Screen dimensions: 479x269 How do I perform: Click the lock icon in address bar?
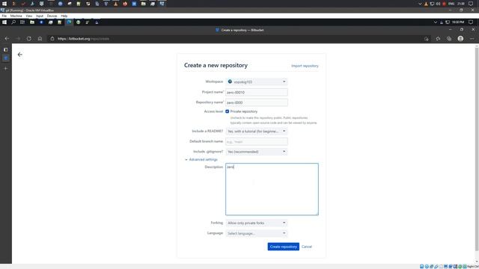tap(52, 39)
